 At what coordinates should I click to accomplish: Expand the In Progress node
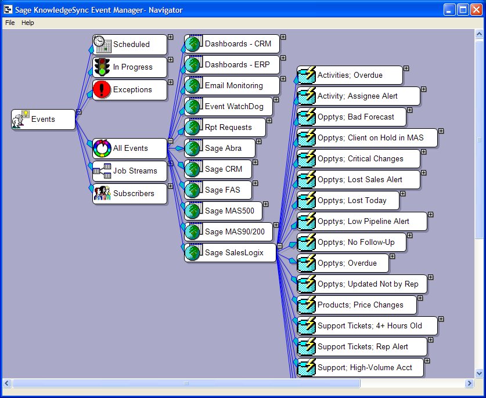click(171, 59)
